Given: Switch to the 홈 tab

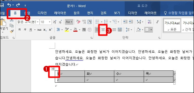Looking at the screenshot, I should tap(15, 13).
